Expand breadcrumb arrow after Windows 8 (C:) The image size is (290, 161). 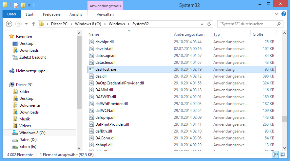point(105,24)
